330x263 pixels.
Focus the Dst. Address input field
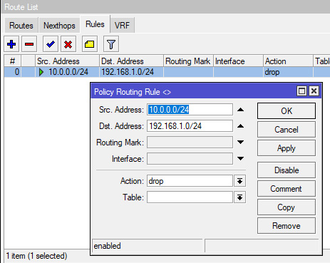[x=190, y=125]
